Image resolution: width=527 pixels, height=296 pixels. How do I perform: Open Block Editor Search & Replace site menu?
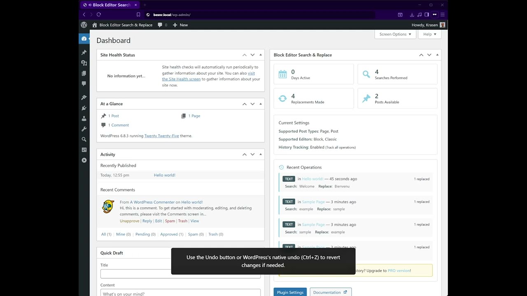tap(122, 25)
